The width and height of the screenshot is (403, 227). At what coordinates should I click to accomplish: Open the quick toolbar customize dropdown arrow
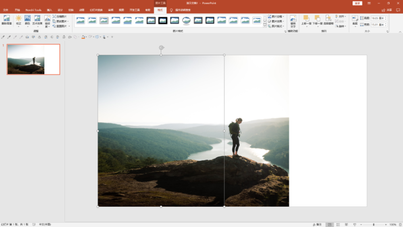[112, 37]
